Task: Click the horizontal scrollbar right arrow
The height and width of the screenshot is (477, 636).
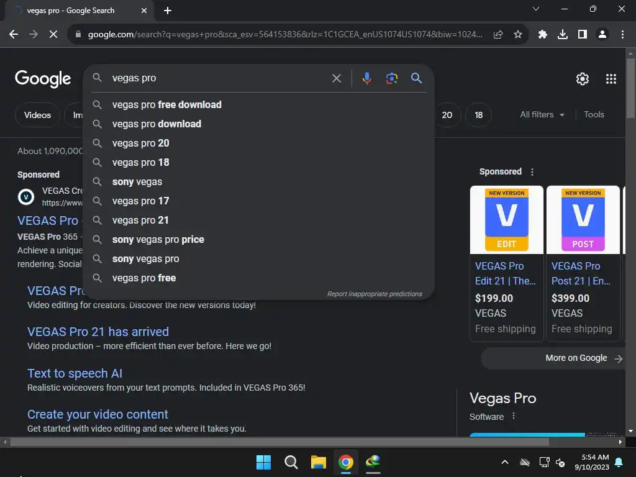Action: (x=620, y=442)
